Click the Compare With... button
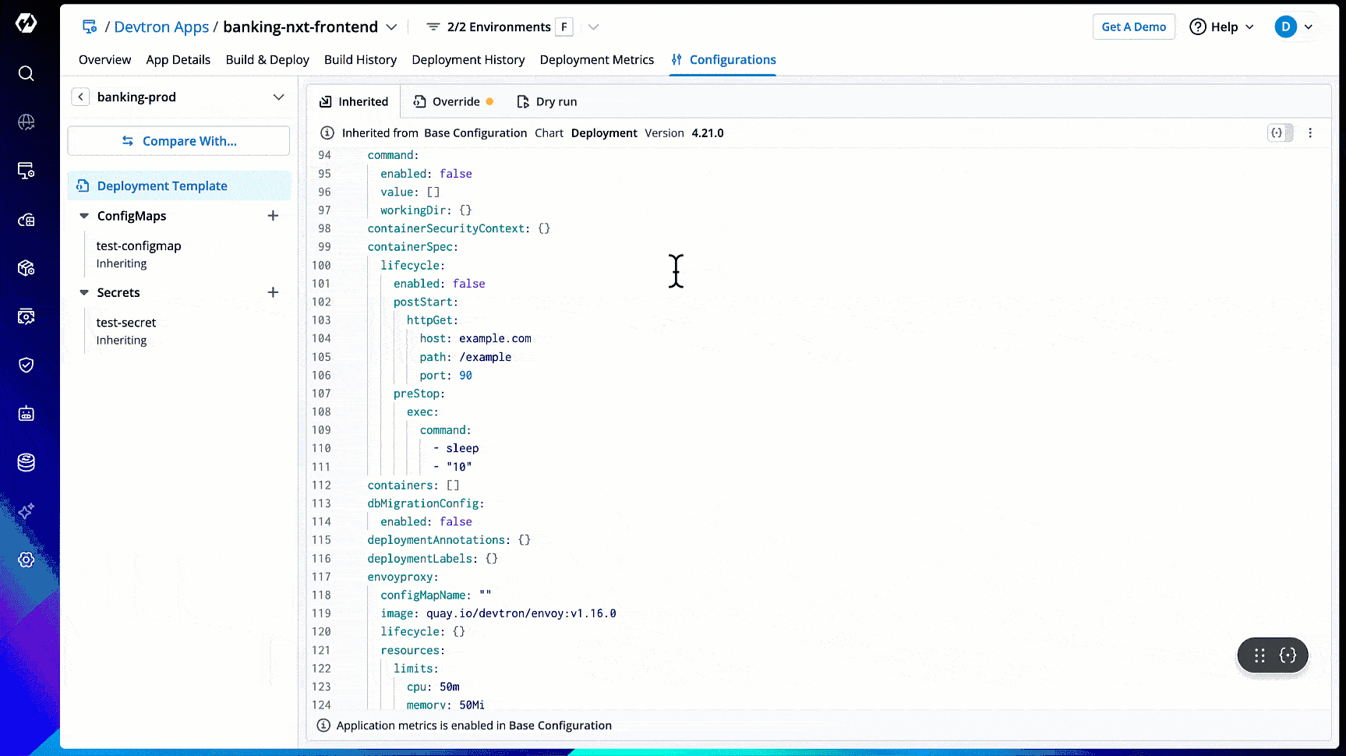 pos(179,141)
